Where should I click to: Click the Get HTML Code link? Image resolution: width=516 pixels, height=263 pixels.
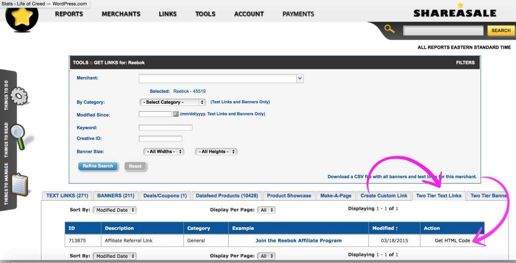click(452, 241)
